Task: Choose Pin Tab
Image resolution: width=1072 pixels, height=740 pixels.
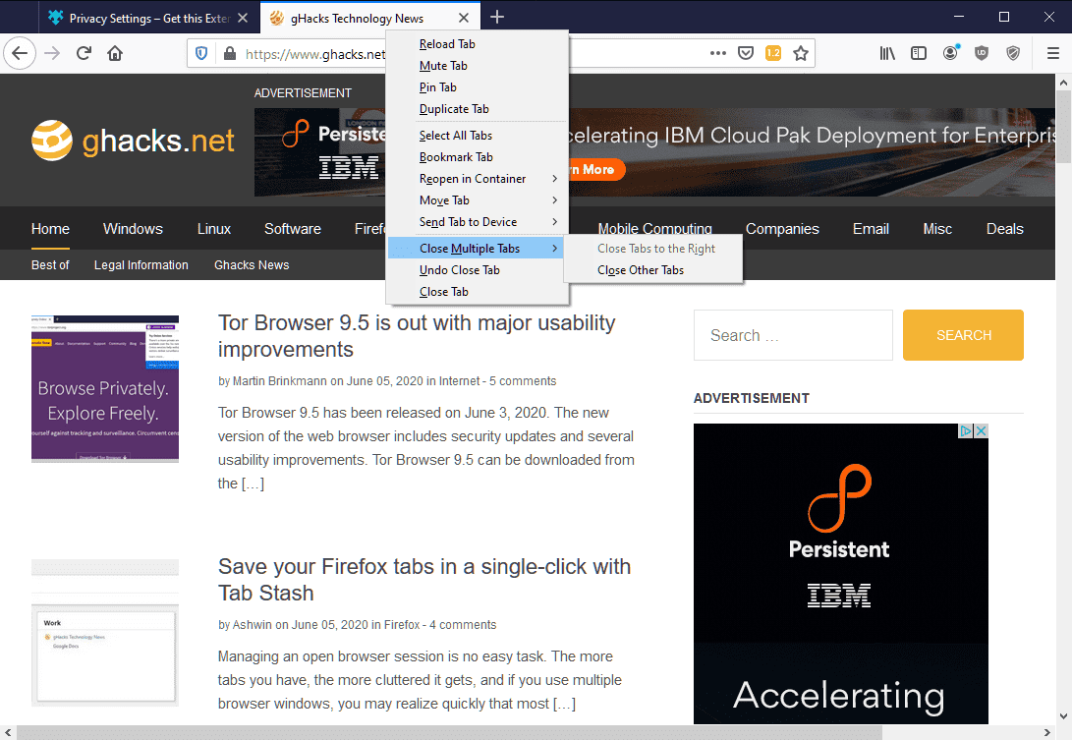Action: coord(478,86)
